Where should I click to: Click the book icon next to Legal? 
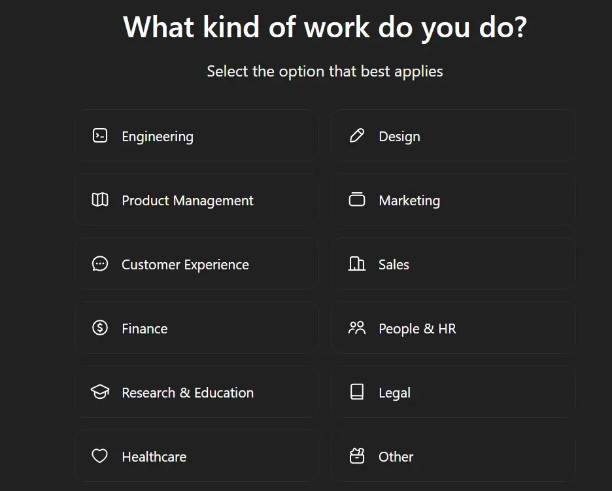pos(357,392)
